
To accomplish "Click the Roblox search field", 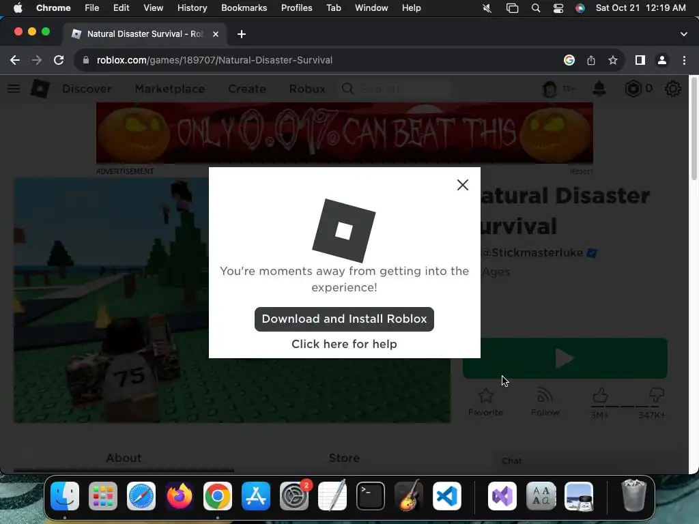I will click(x=395, y=89).
